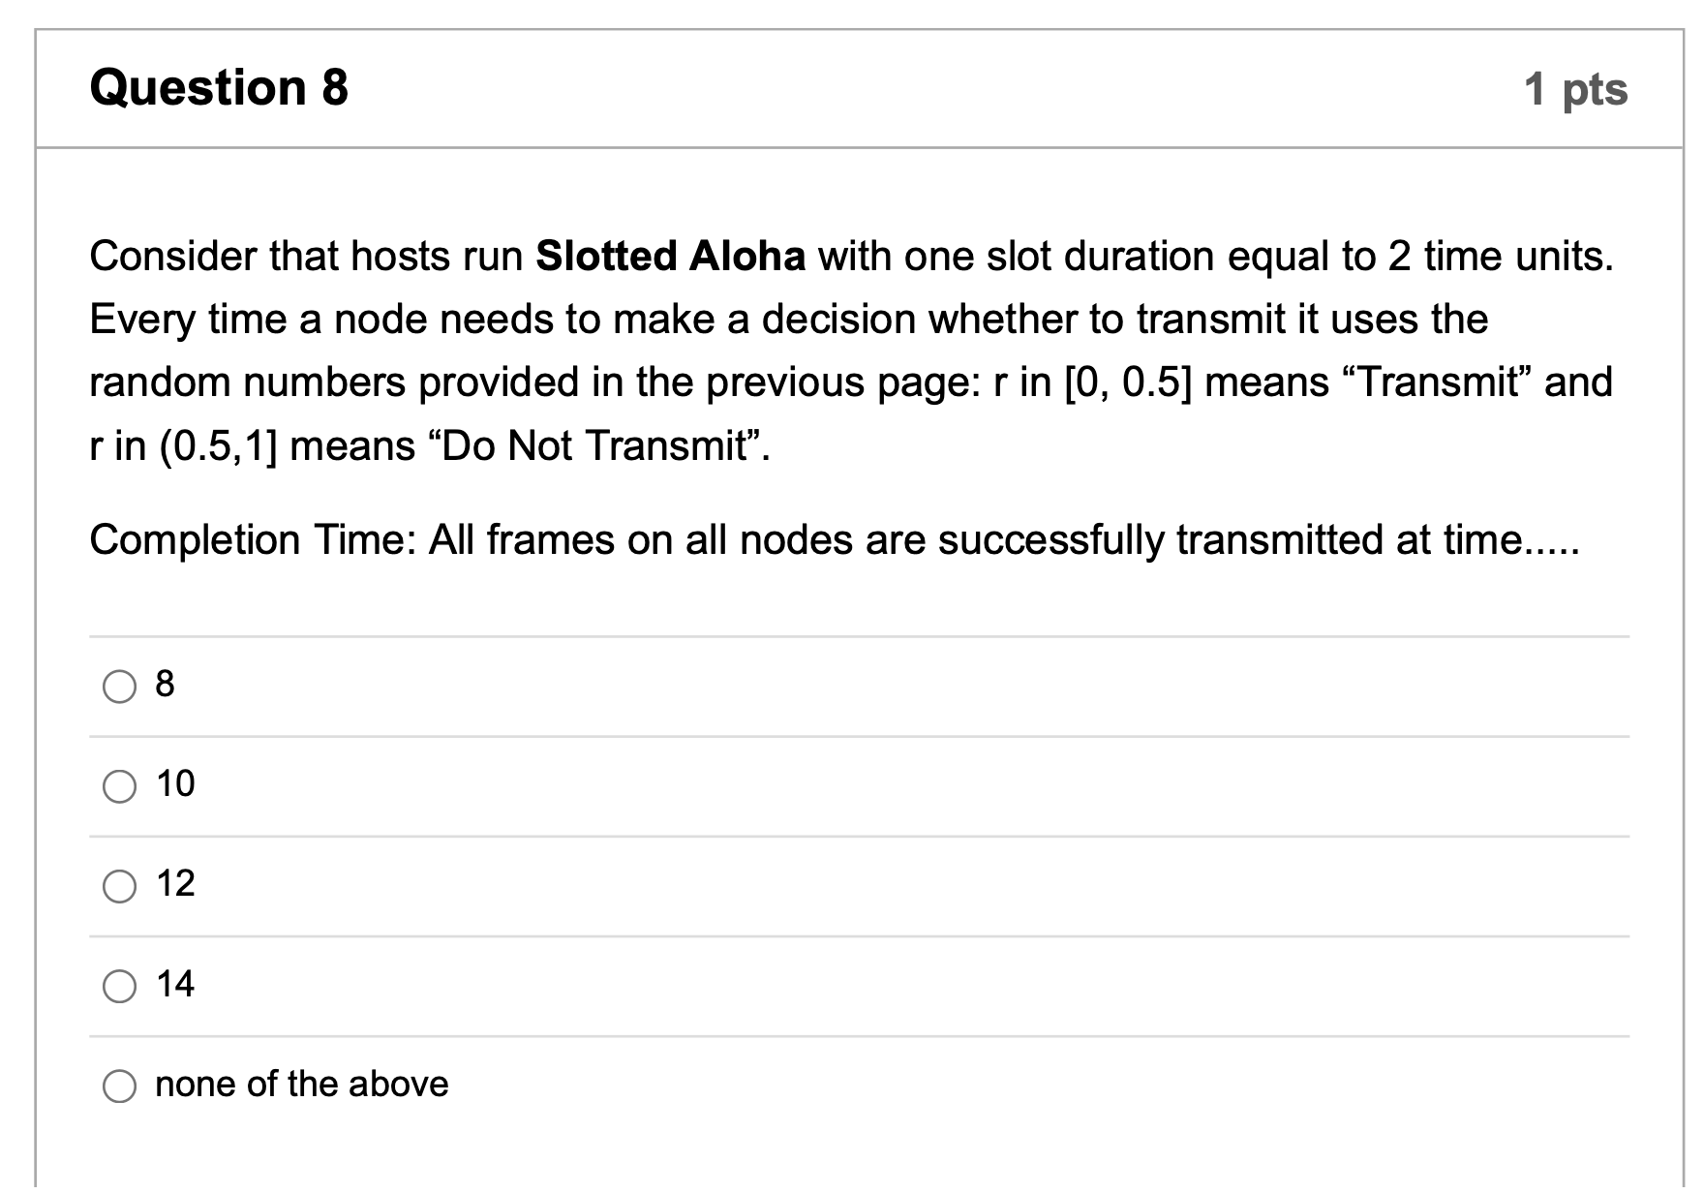Pick the radio button beside 14
The image size is (1704, 1193).
tap(119, 987)
